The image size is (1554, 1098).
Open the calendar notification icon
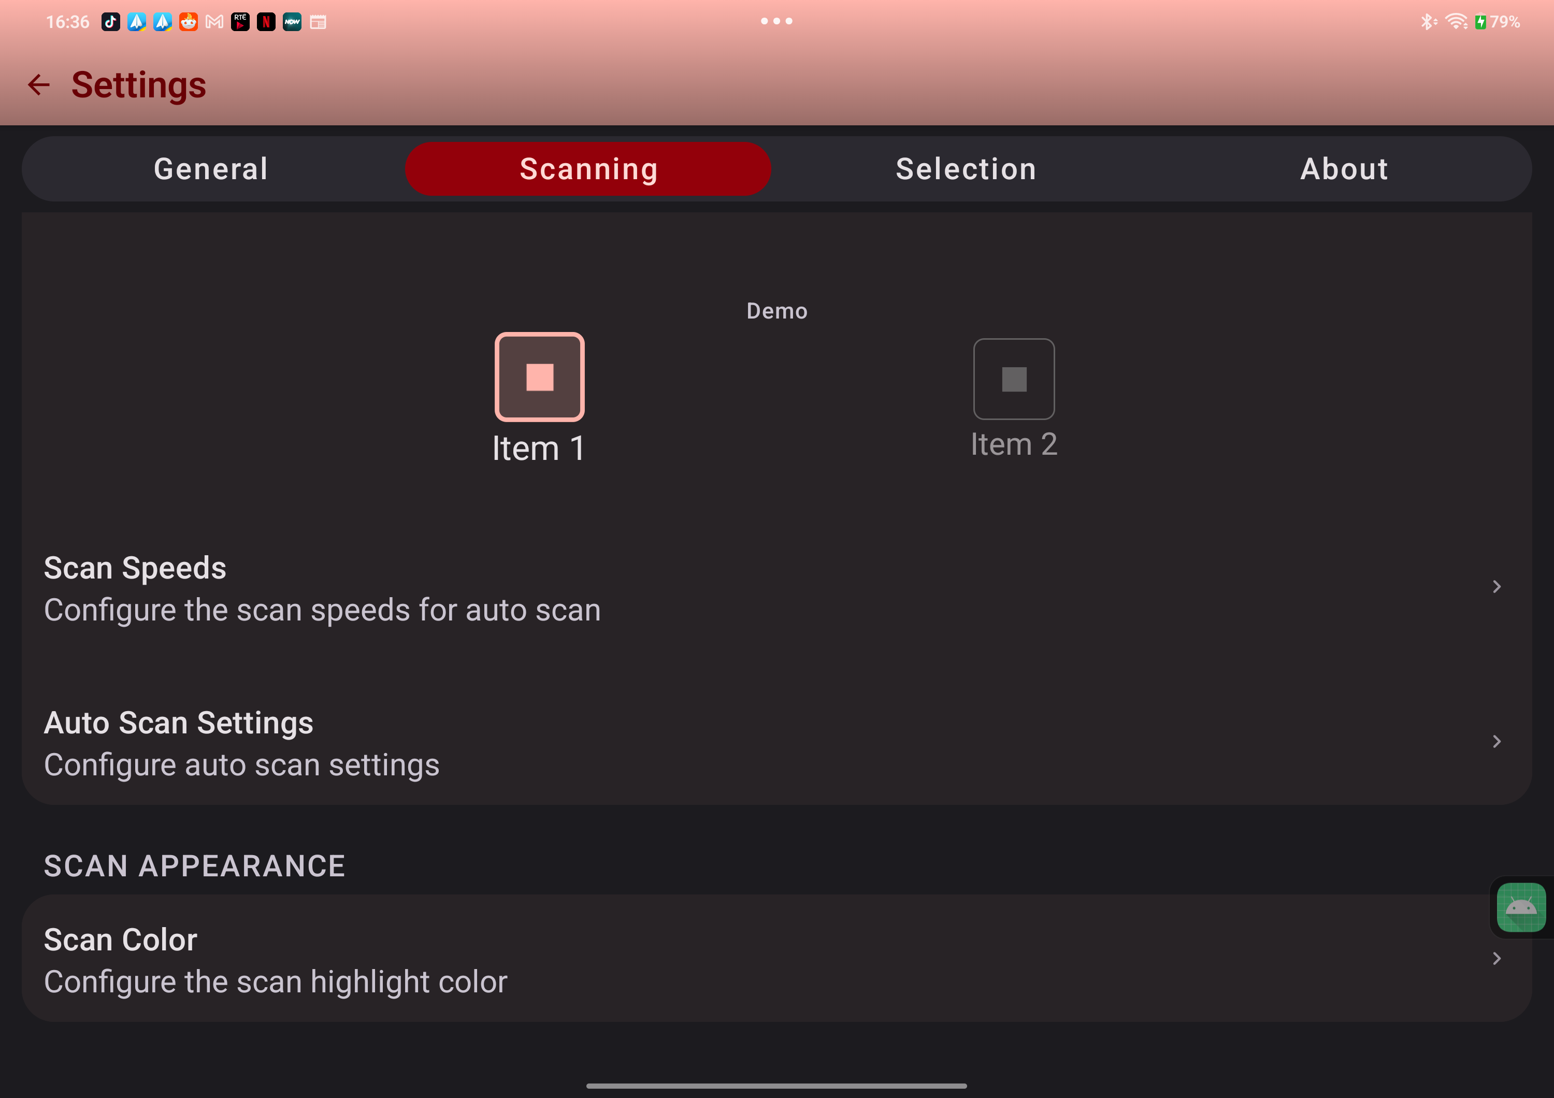tap(318, 22)
